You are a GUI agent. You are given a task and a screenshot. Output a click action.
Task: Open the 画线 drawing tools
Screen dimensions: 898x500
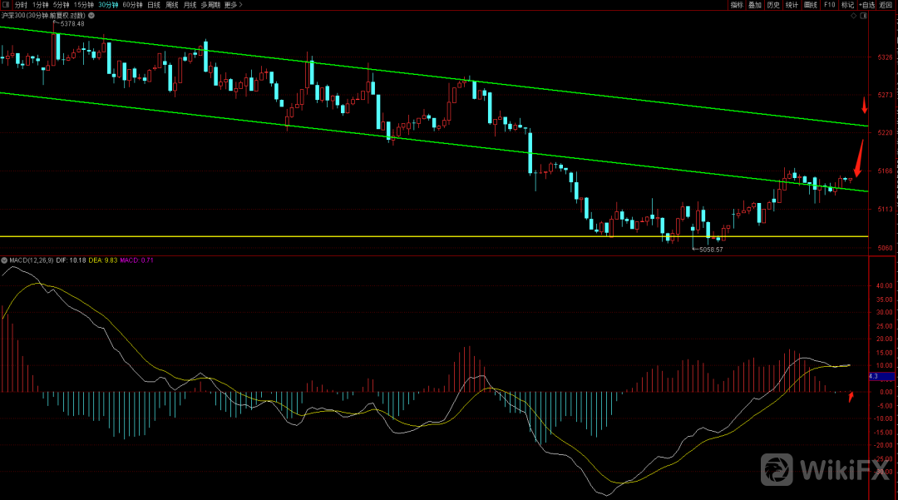pos(811,5)
